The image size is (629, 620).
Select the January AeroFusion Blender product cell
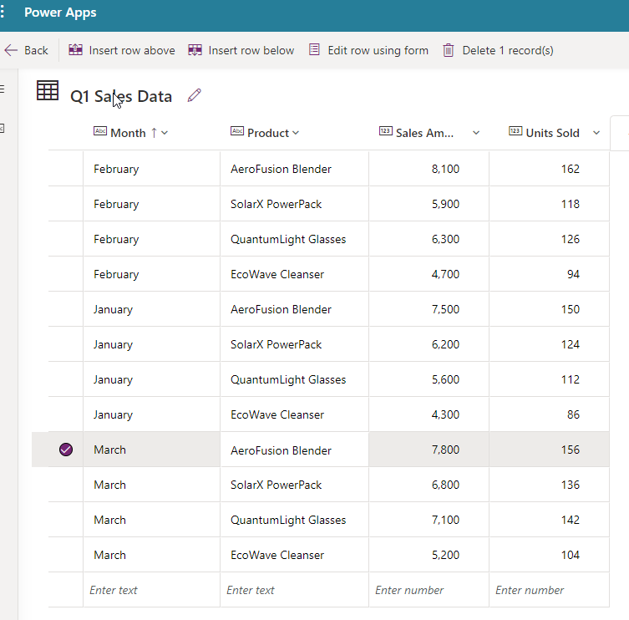click(294, 309)
